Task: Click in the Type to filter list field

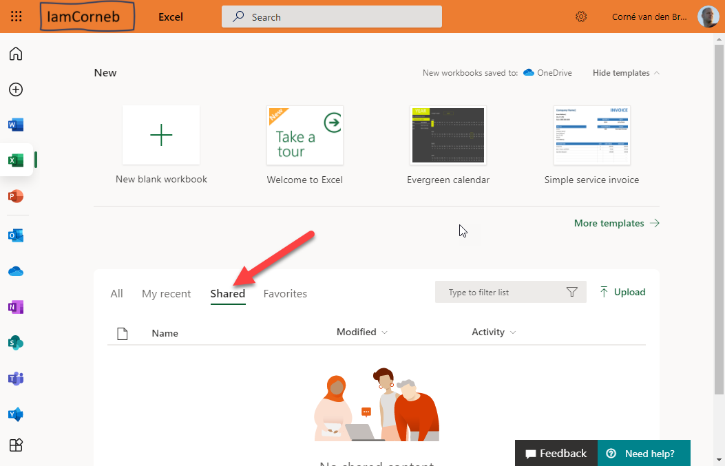Action: [x=510, y=292]
